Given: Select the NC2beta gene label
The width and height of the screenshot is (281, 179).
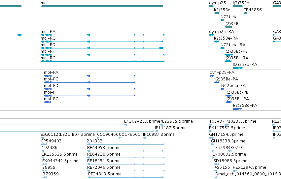Looking at the screenshot, I should (x=229, y=16).
